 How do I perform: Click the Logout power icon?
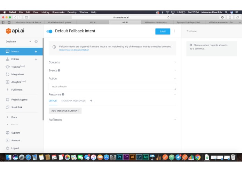(8, 148)
